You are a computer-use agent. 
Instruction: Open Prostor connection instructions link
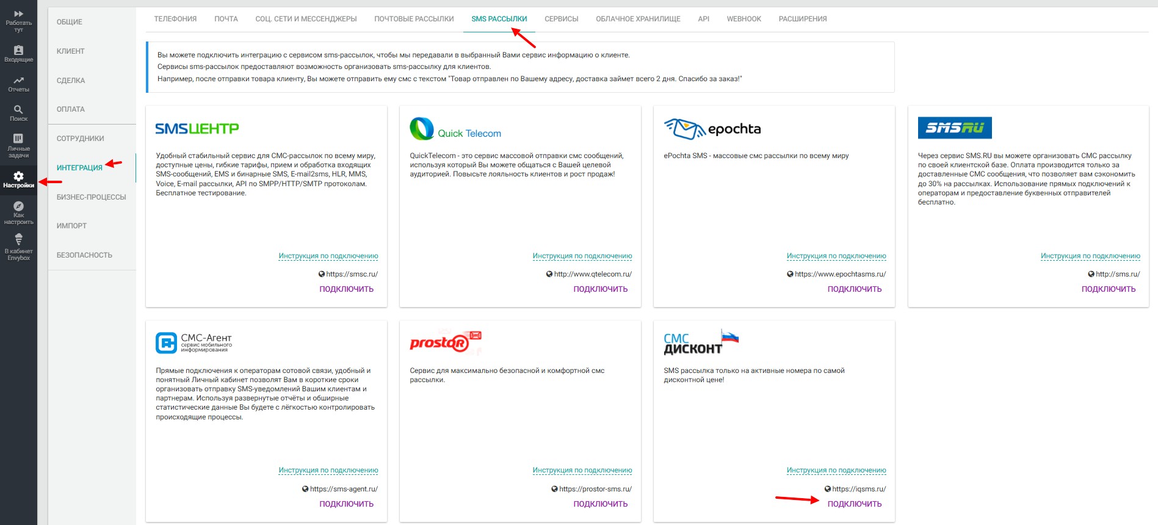click(582, 470)
